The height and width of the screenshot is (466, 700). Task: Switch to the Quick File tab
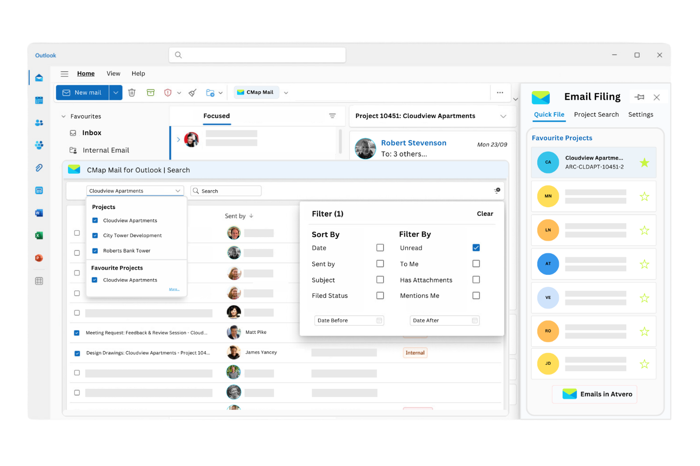click(x=549, y=115)
